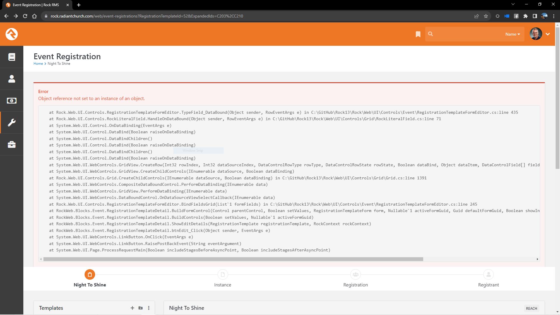
Task: Click the bookmark/save icon in top bar
Action: coord(418,34)
